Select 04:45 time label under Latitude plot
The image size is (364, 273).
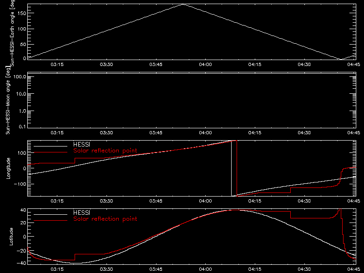coord(354,269)
